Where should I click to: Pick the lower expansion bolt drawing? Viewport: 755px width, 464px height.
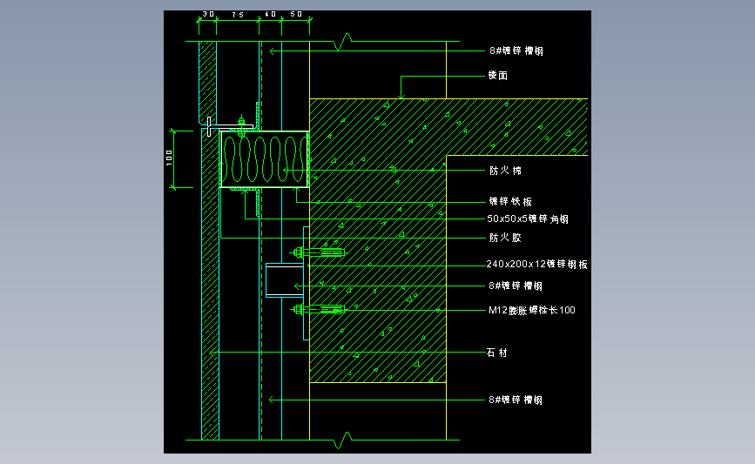tap(318, 310)
